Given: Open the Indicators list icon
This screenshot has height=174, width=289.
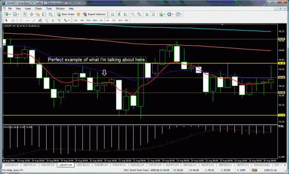Looking at the screenshot, I should click(x=161, y=14).
